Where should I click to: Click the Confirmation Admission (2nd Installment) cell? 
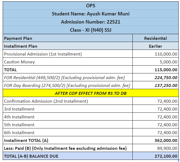click(x=68, y=101)
